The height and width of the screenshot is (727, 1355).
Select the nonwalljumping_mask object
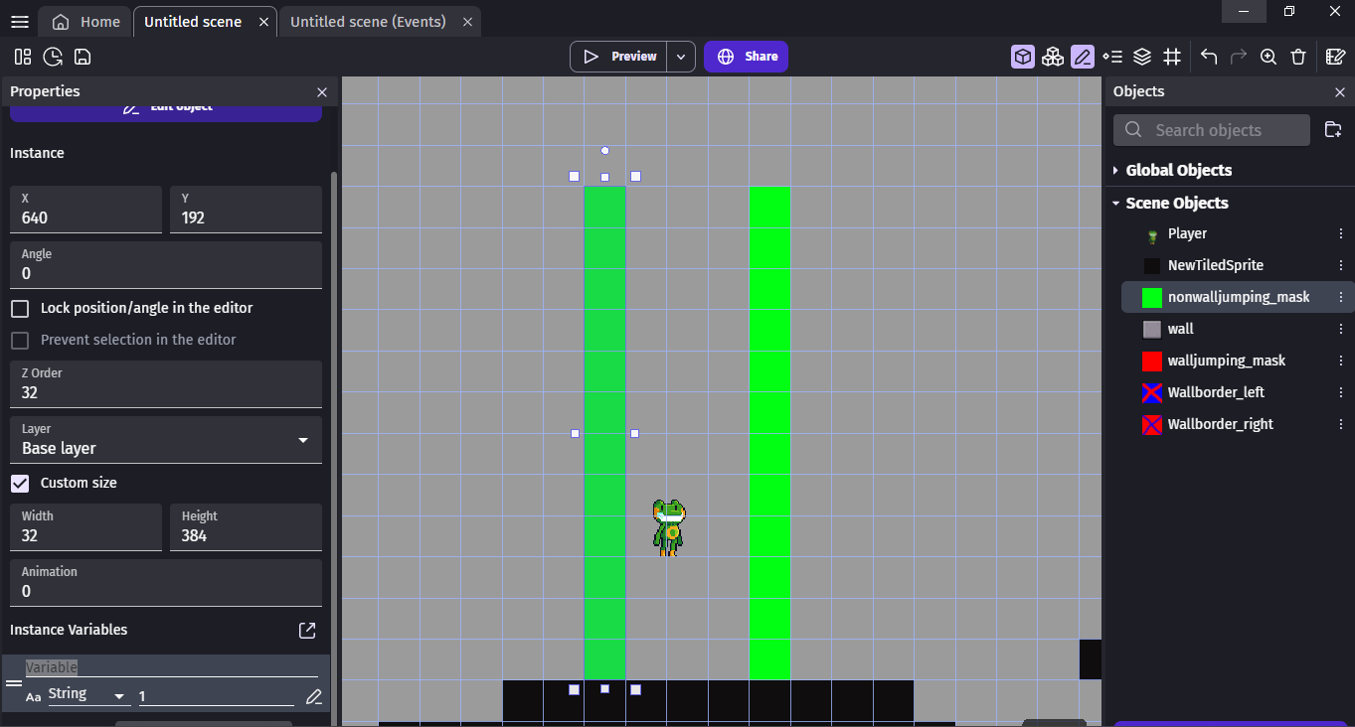pos(1238,297)
